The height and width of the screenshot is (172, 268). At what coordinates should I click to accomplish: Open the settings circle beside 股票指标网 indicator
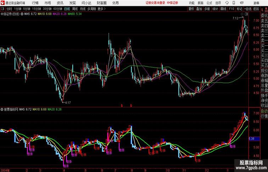pyautogui.click(x=2, y=109)
